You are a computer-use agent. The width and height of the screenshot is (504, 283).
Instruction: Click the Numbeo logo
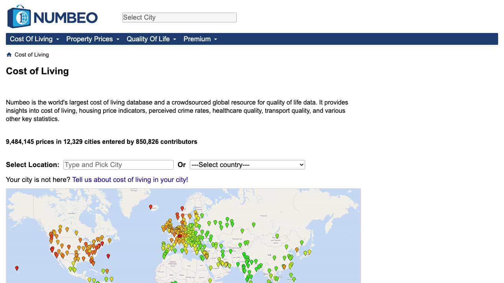point(52,17)
